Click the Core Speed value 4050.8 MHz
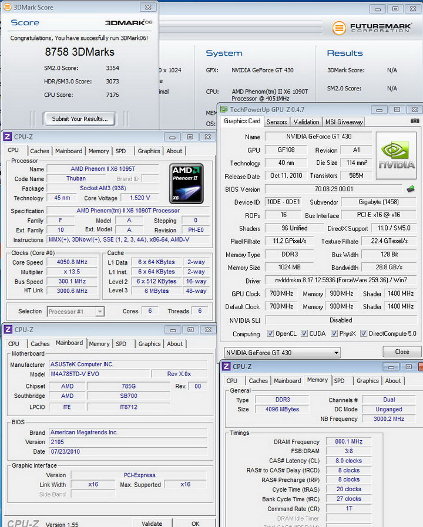Viewport: 423px width, 527px height. pyautogui.click(x=72, y=262)
